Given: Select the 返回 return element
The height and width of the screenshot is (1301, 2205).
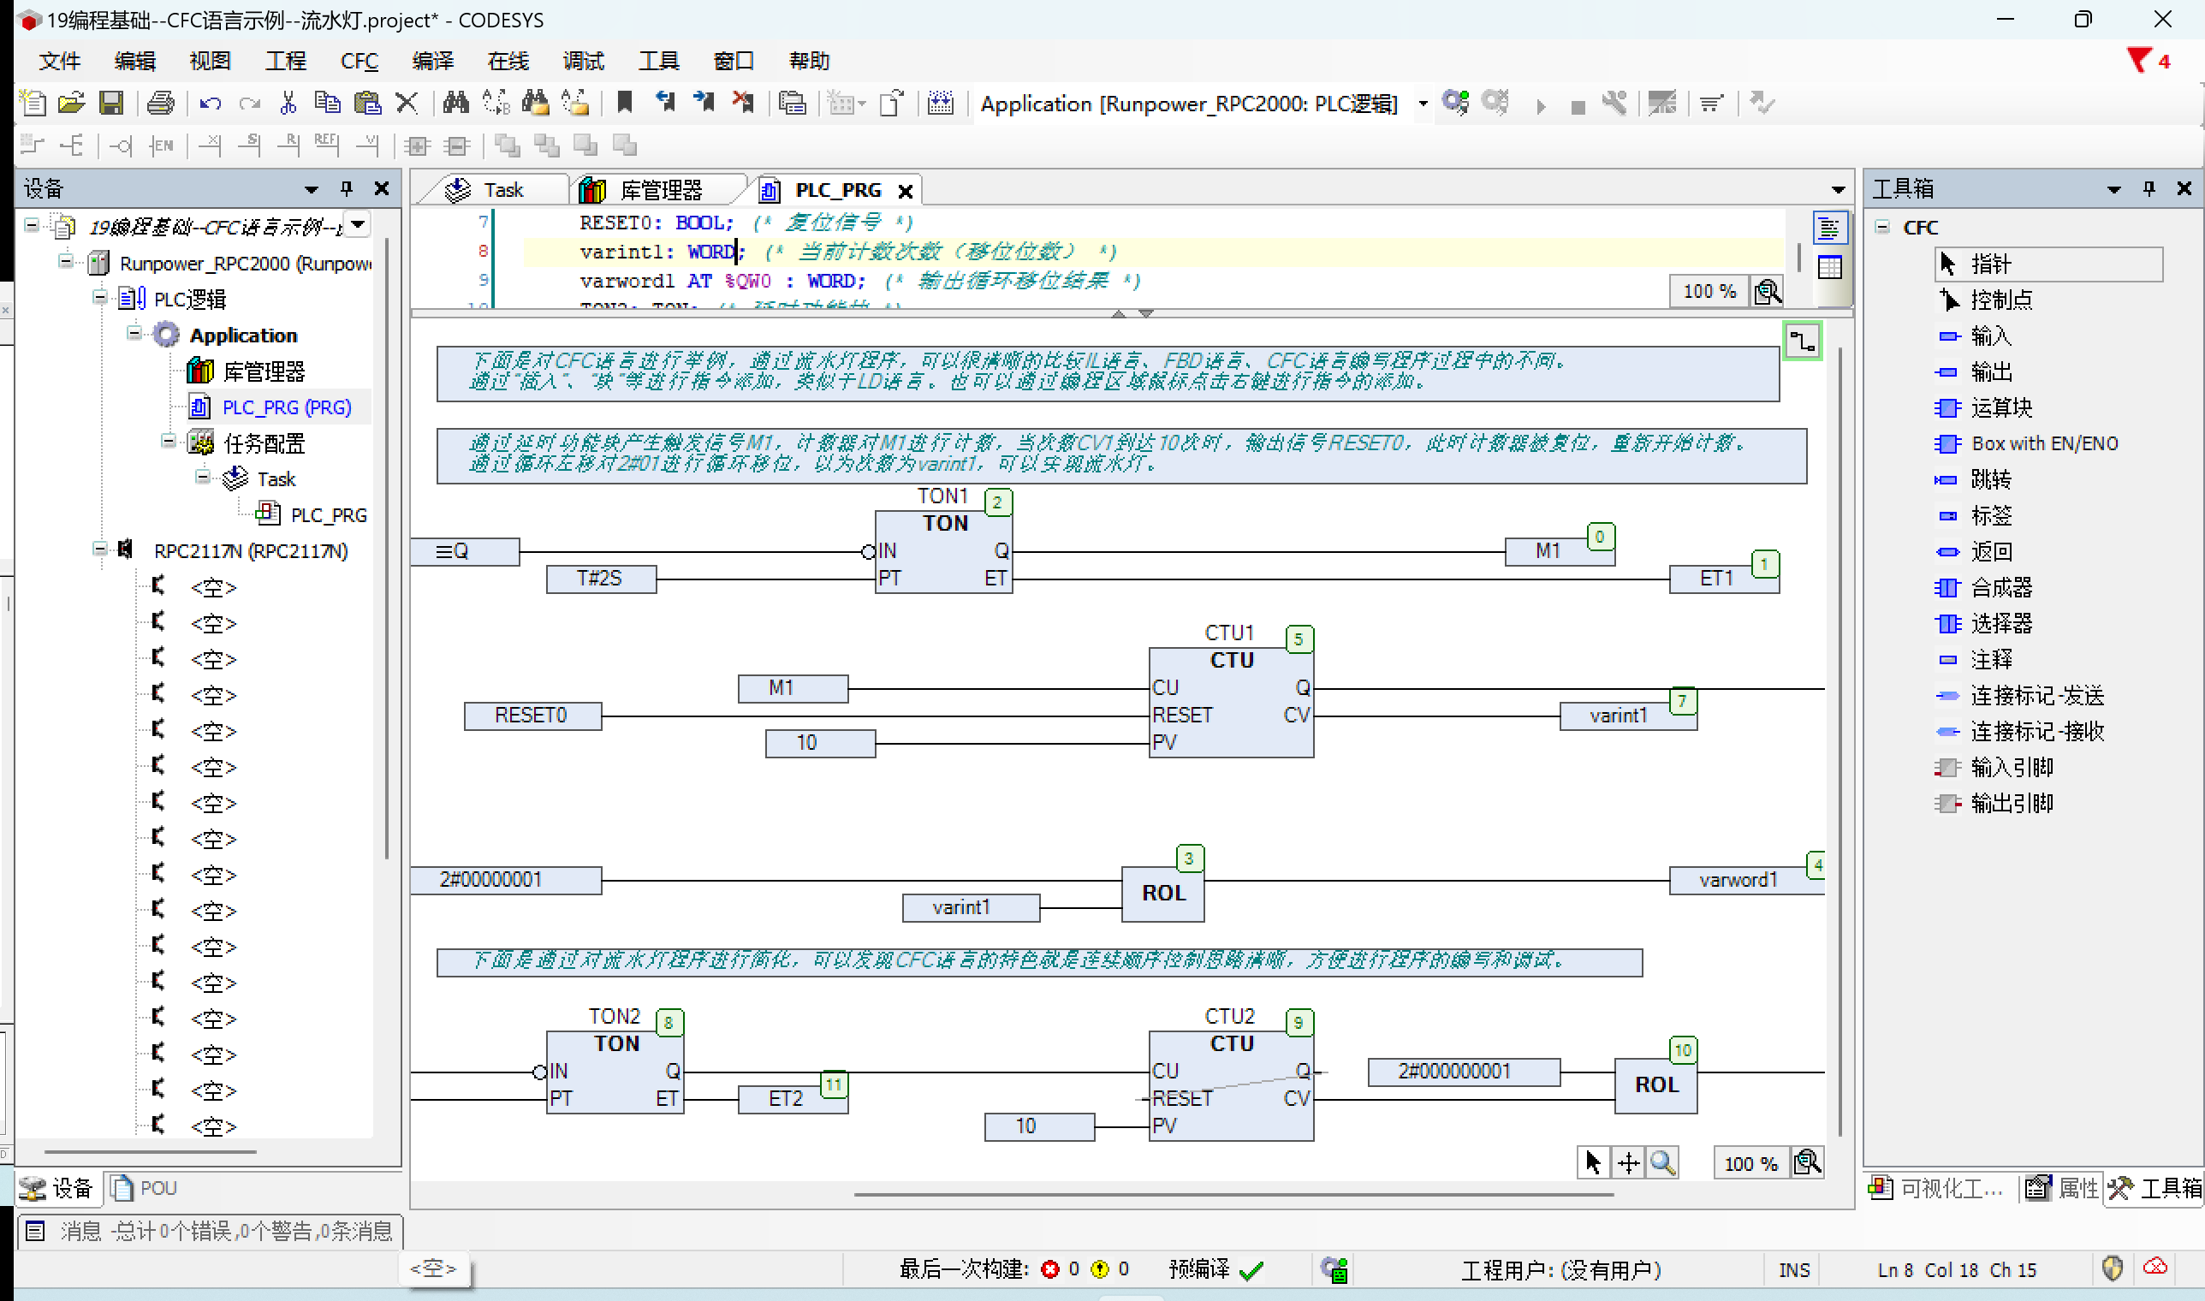Looking at the screenshot, I should click(x=1975, y=551).
